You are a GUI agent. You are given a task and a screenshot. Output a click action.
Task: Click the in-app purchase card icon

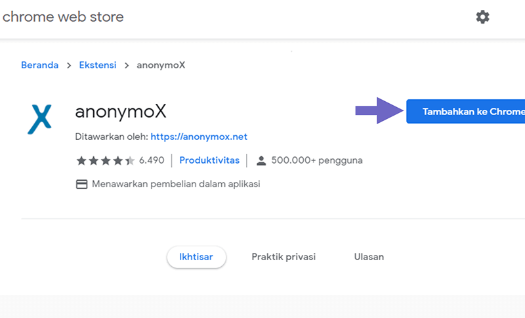81,185
